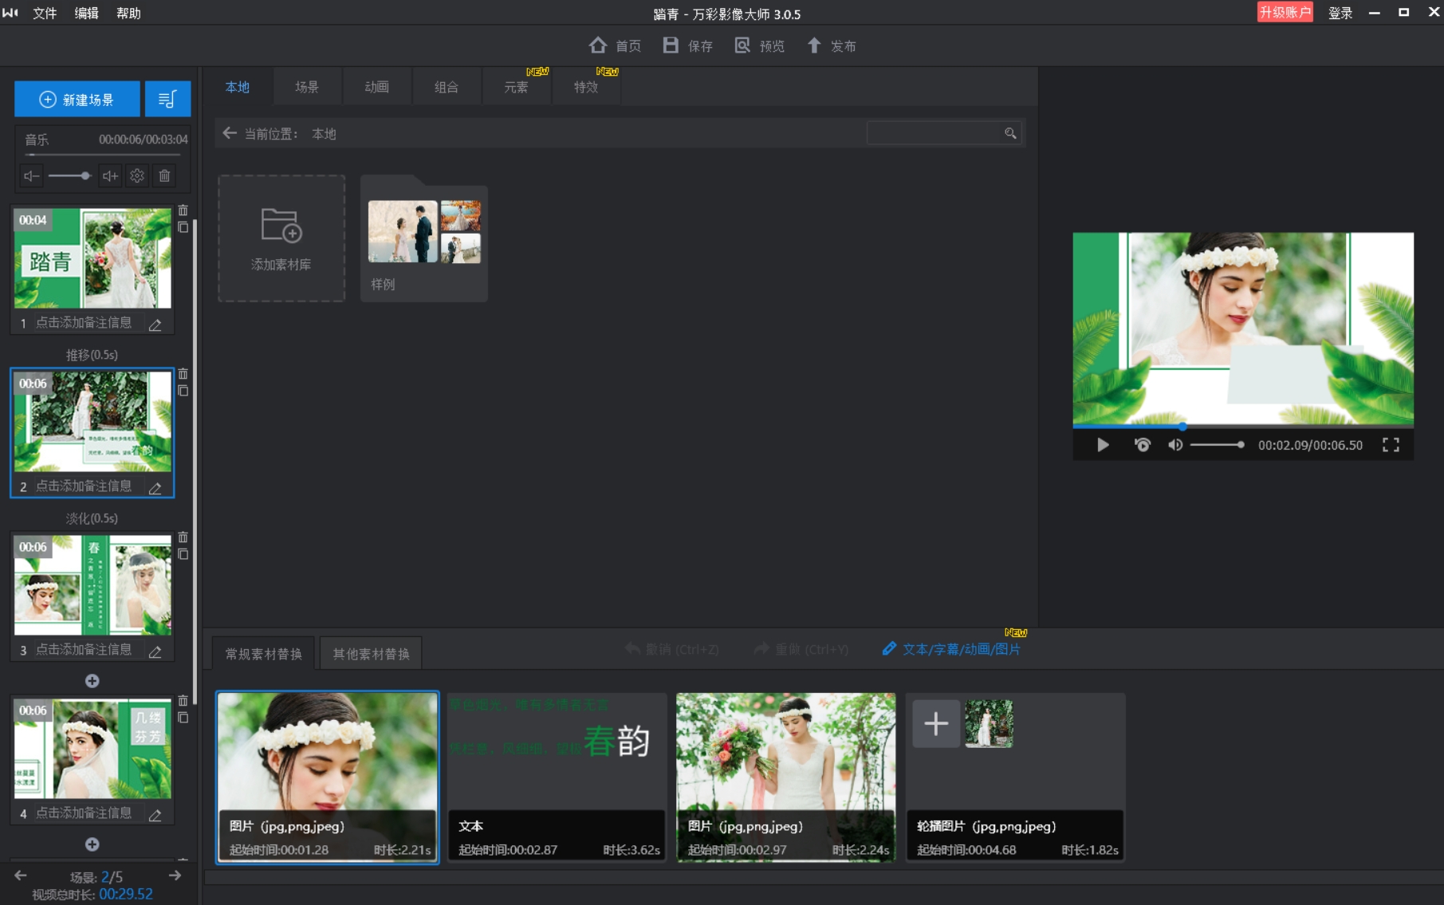Add a scene after scene 3
The height and width of the screenshot is (905, 1444).
point(92,681)
